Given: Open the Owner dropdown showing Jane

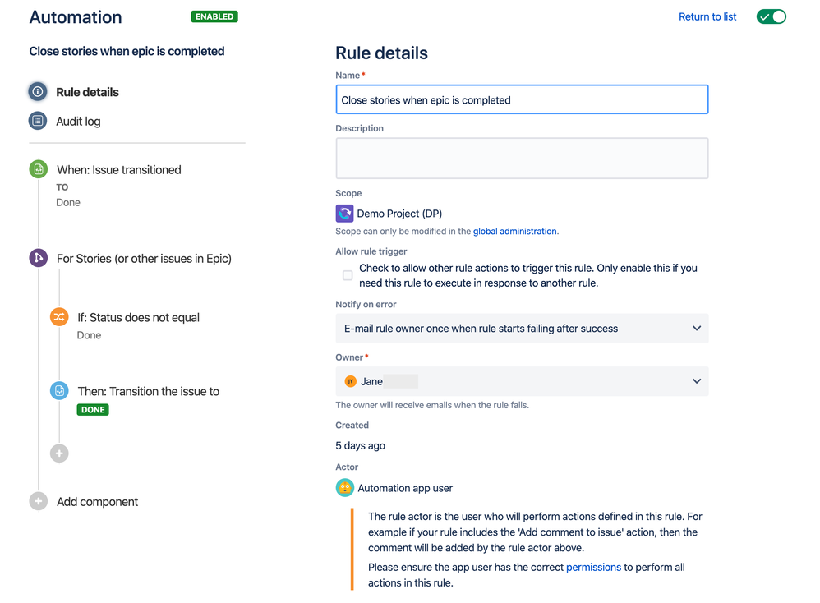Looking at the screenshot, I should coord(522,381).
